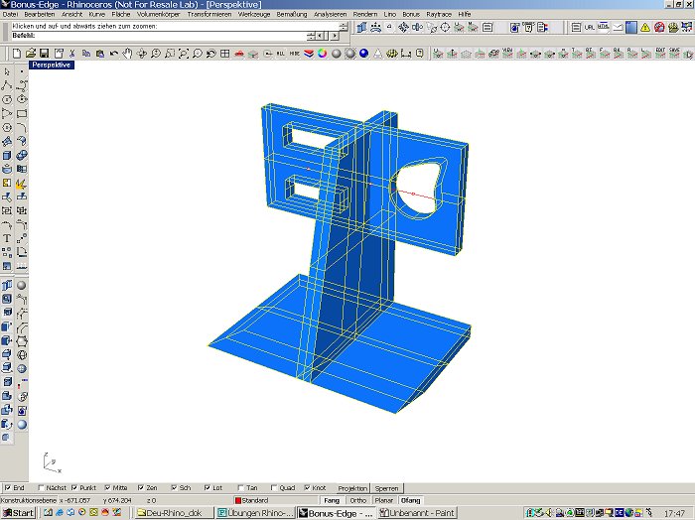Open the Standard layer selector in status bar
Screen dimensions: 695x520
click(254, 500)
